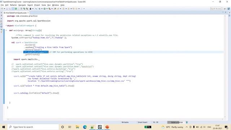The width and height of the screenshot is (231, 130).
Task: Click the Writable status bar entry
Action: pos(125,122)
